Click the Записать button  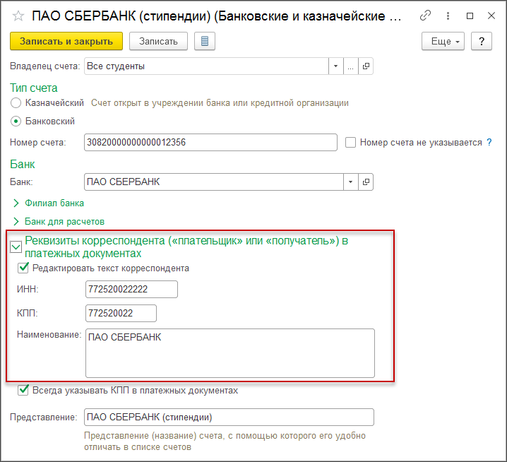[x=158, y=41]
